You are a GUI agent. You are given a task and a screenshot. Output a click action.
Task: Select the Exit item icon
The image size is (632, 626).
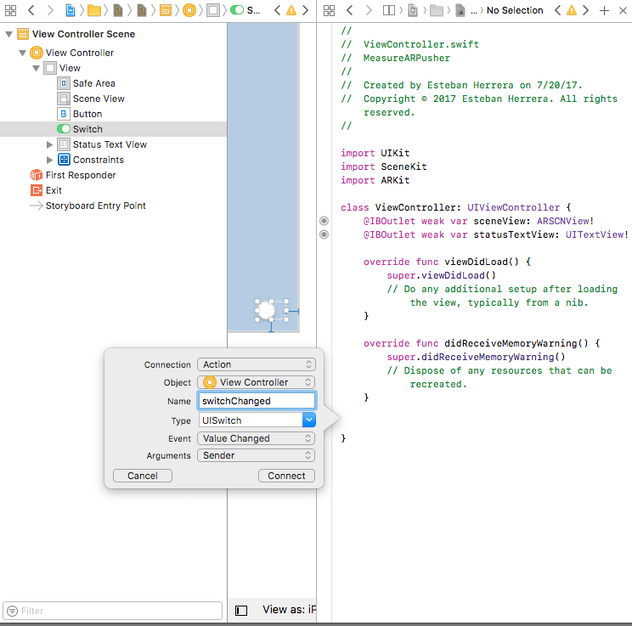click(x=37, y=190)
